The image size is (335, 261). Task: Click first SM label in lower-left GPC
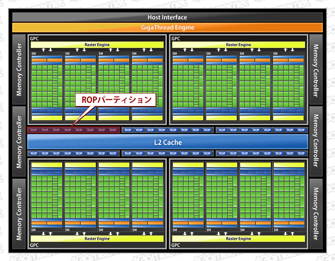point(34,230)
